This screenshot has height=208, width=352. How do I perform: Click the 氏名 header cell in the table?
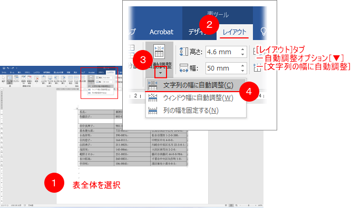pos(96,112)
